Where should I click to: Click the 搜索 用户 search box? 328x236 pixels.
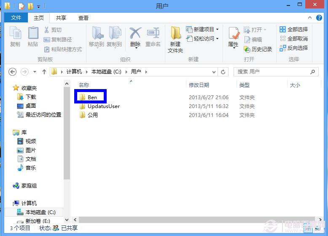[276, 72]
